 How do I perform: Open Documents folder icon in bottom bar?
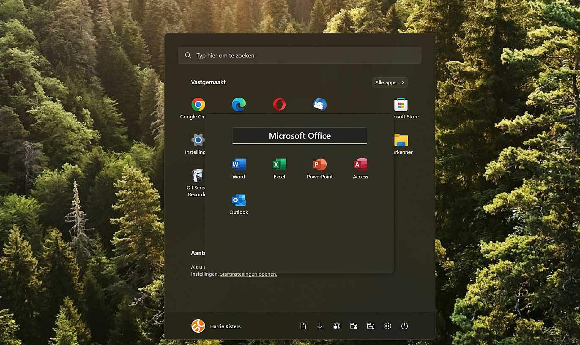tap(303, 326)
